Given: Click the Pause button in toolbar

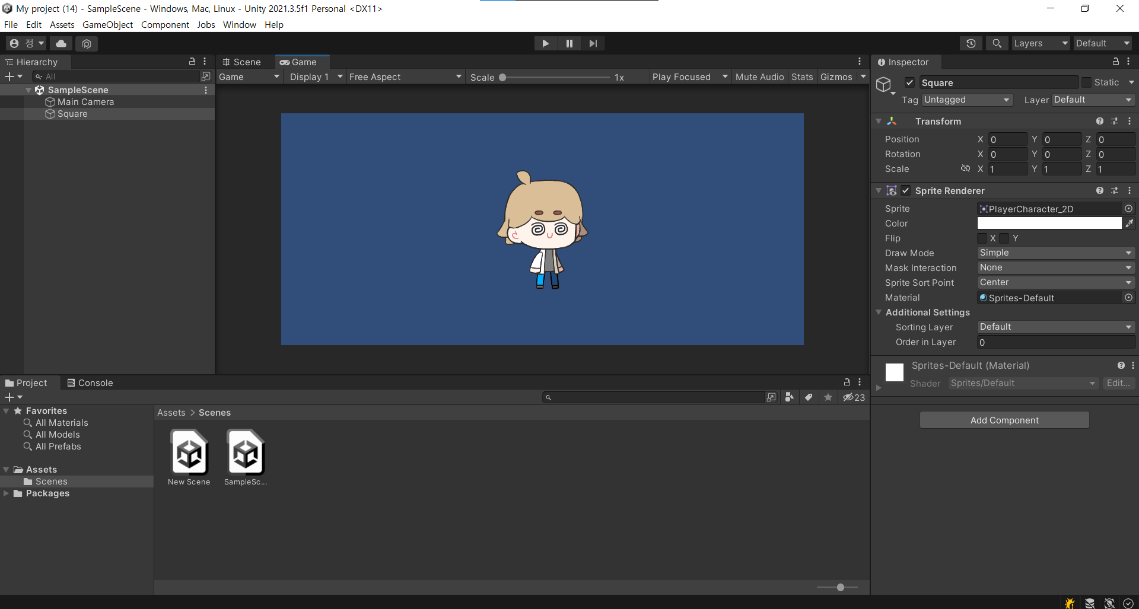Looking at the screenshot, I should click(x=569, y=43).
